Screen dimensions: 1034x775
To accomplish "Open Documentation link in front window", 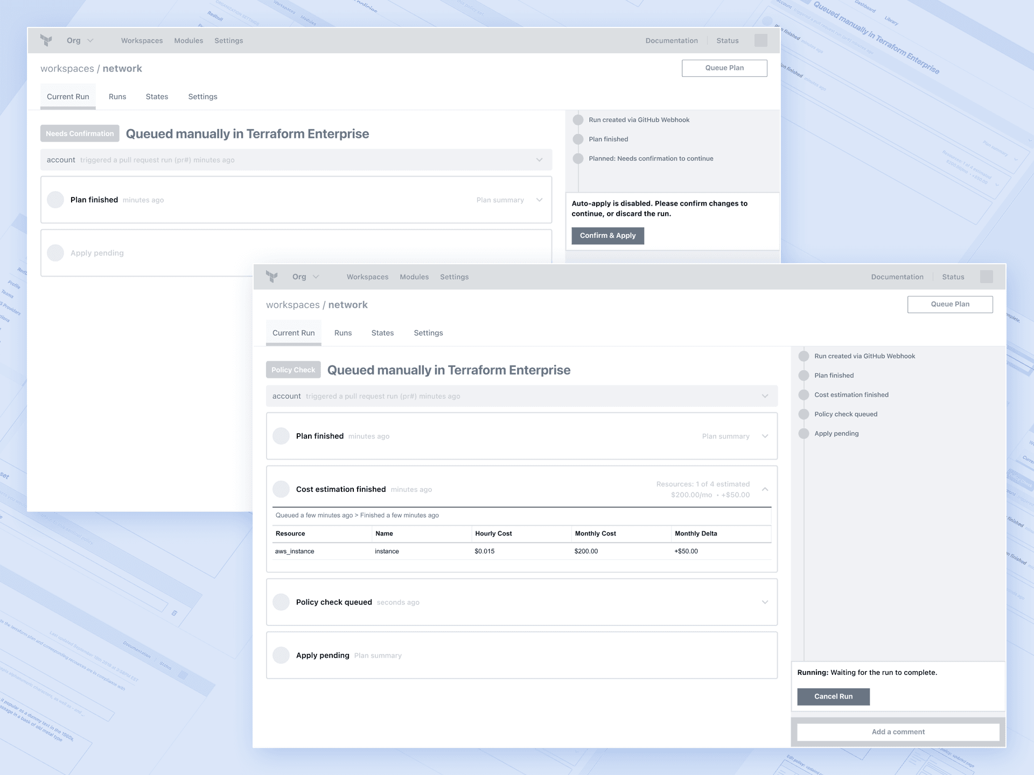I will pyautogui.click(x=897, y=277).
